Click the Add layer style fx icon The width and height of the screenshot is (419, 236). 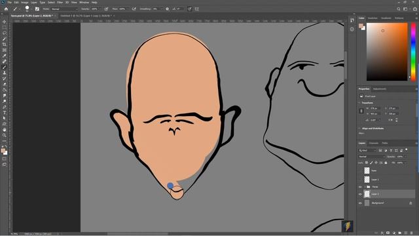[382, 233]
